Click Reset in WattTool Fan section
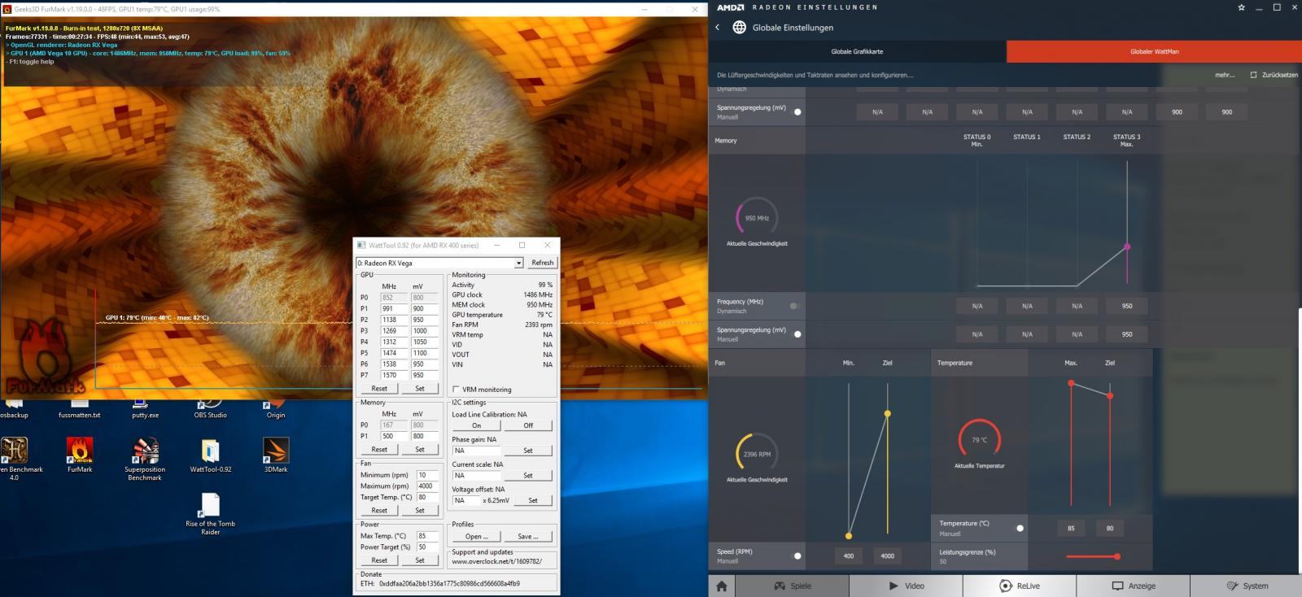Image resolution: width=1302 pixels, height=597 pixels. (x=379, y=511)
